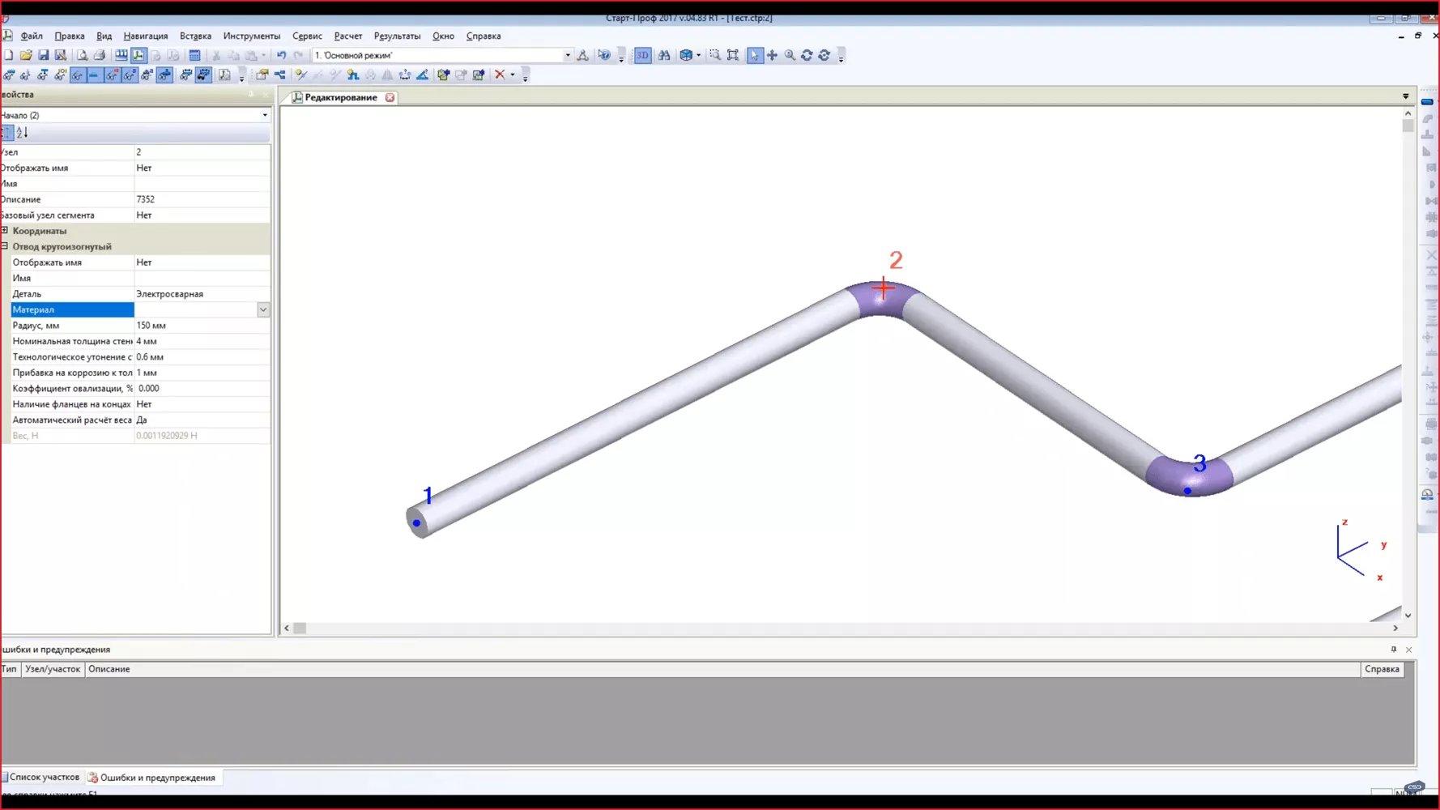Image resolution: width=1440 pixels, height=810 pixels.
Task: Select the isometric view cube icon
Action: point(686,55)
